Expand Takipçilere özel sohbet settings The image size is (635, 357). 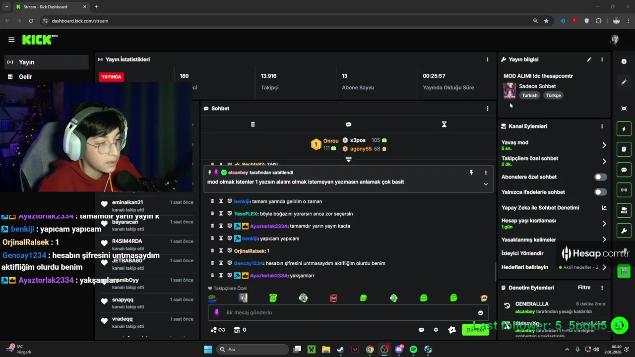click(x=604, y=161)
